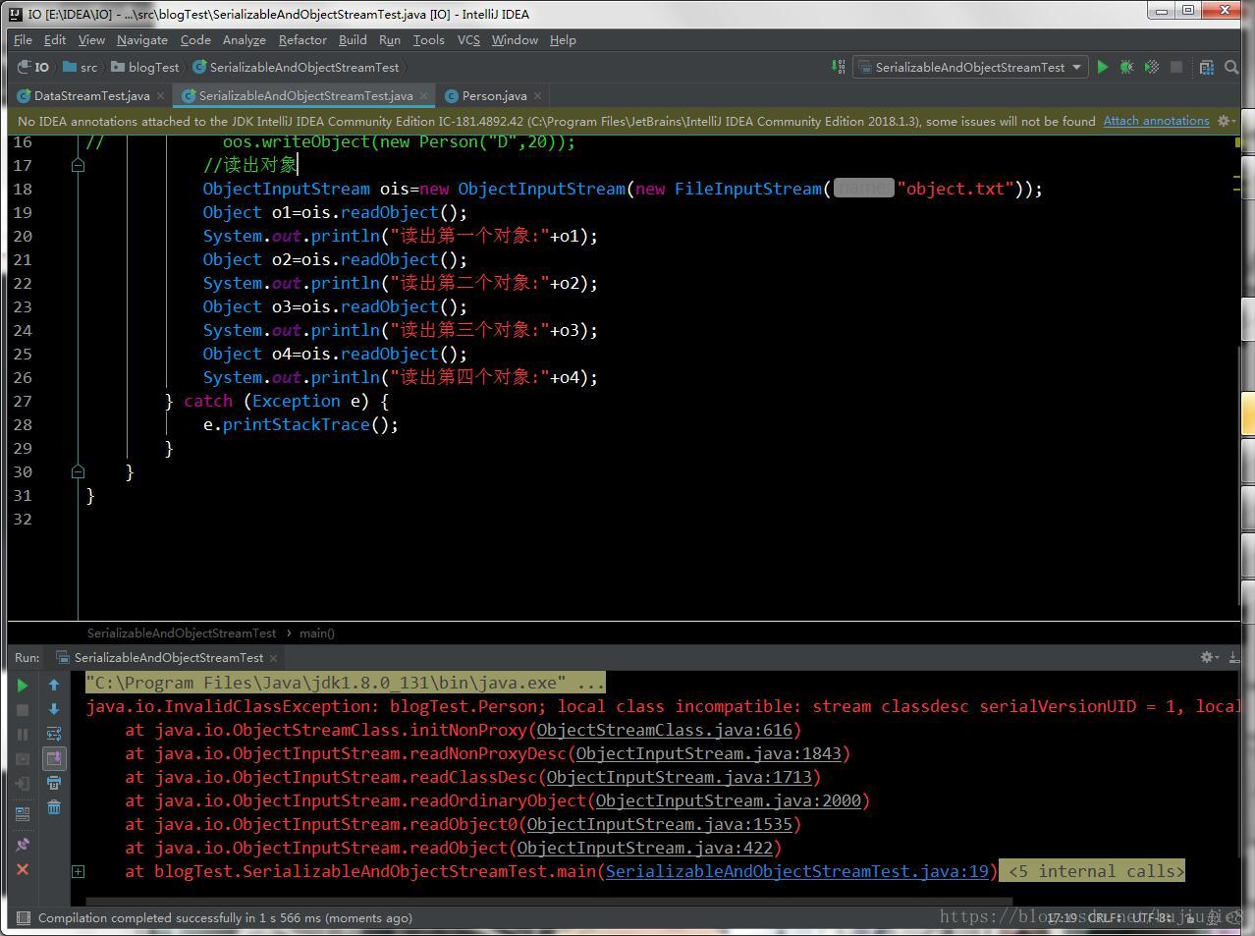This screenshot has width=1255, height=936.
Task: Rerun the program in Run panel
Action: tap(23, 685)
